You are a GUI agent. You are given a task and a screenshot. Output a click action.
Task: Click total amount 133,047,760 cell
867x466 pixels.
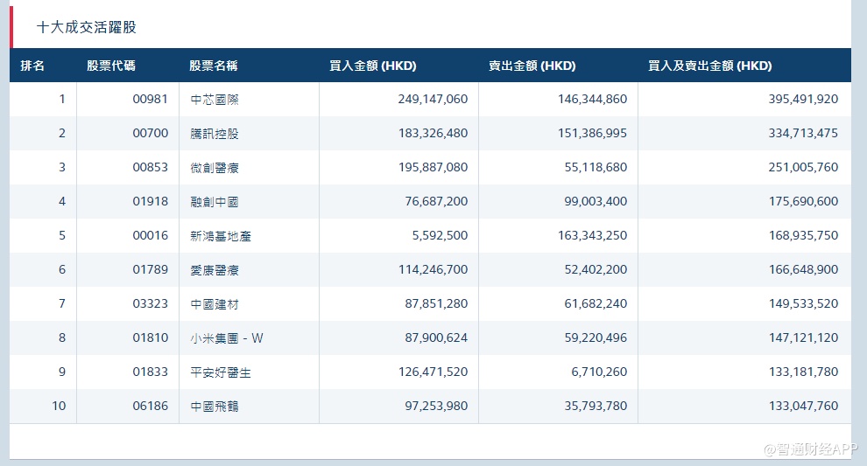pyautogui.click(x=802, y=407)
